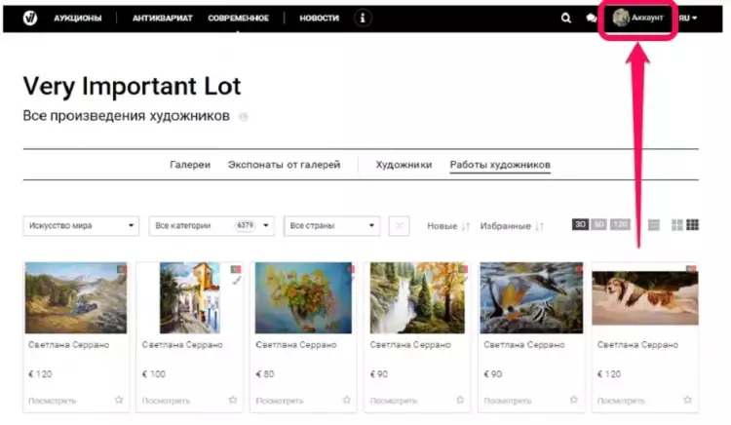Click flag icon on waterfall painting card
The image size is (731, 425).
click(x=463, y=269)
